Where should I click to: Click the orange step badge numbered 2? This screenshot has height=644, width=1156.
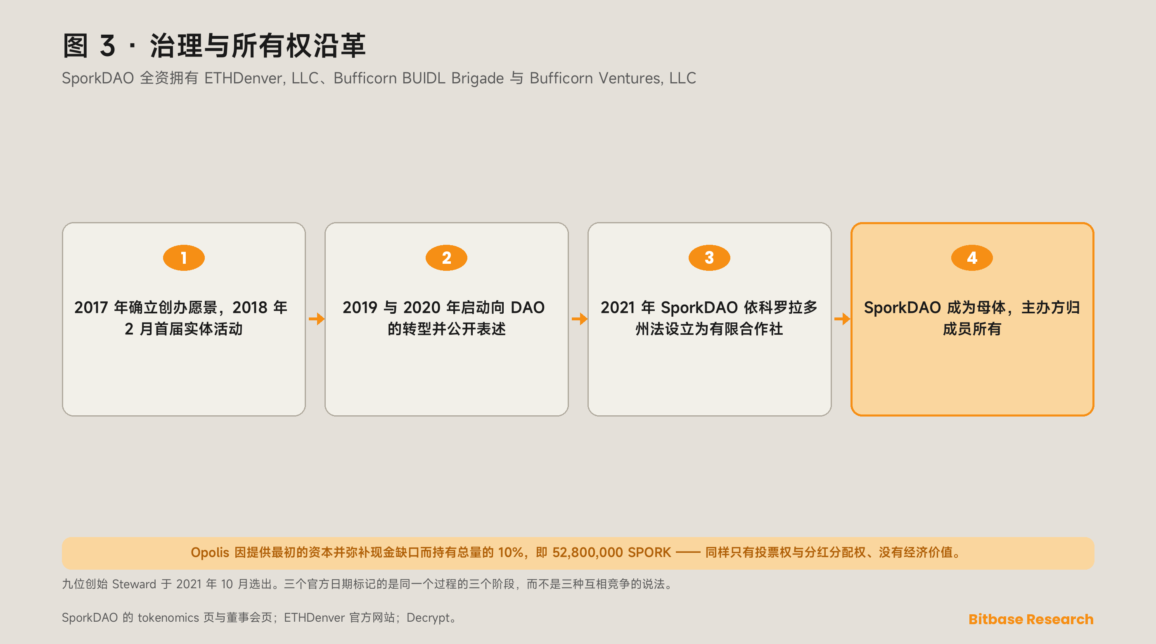446,258
